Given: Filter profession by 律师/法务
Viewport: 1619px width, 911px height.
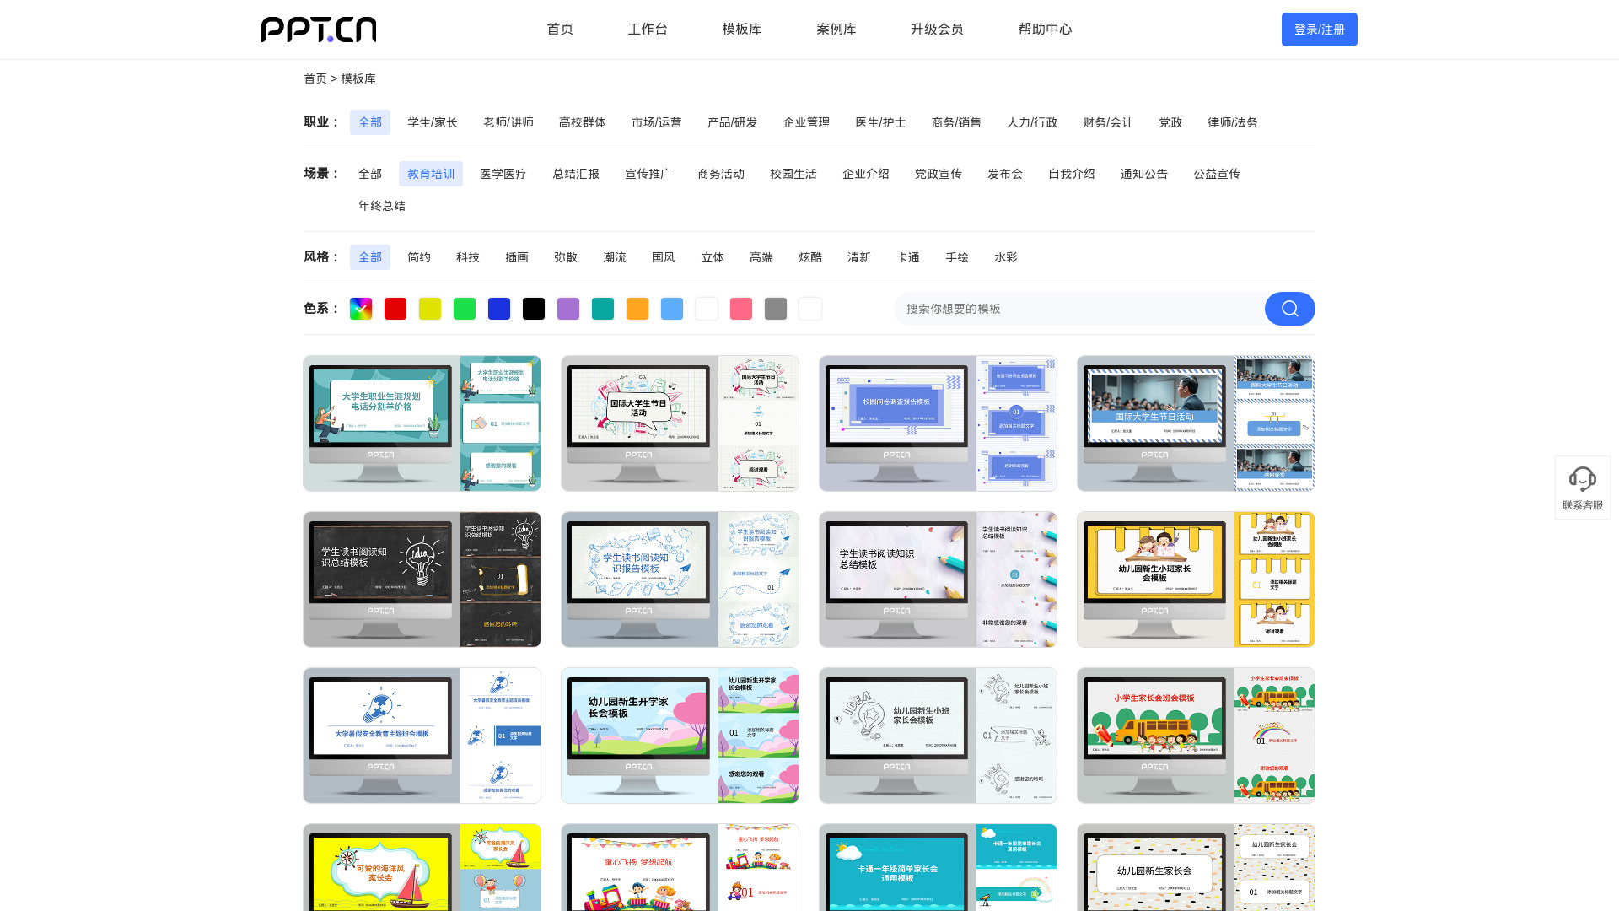Looking at the screenshot, I should tap(1233, 122).
